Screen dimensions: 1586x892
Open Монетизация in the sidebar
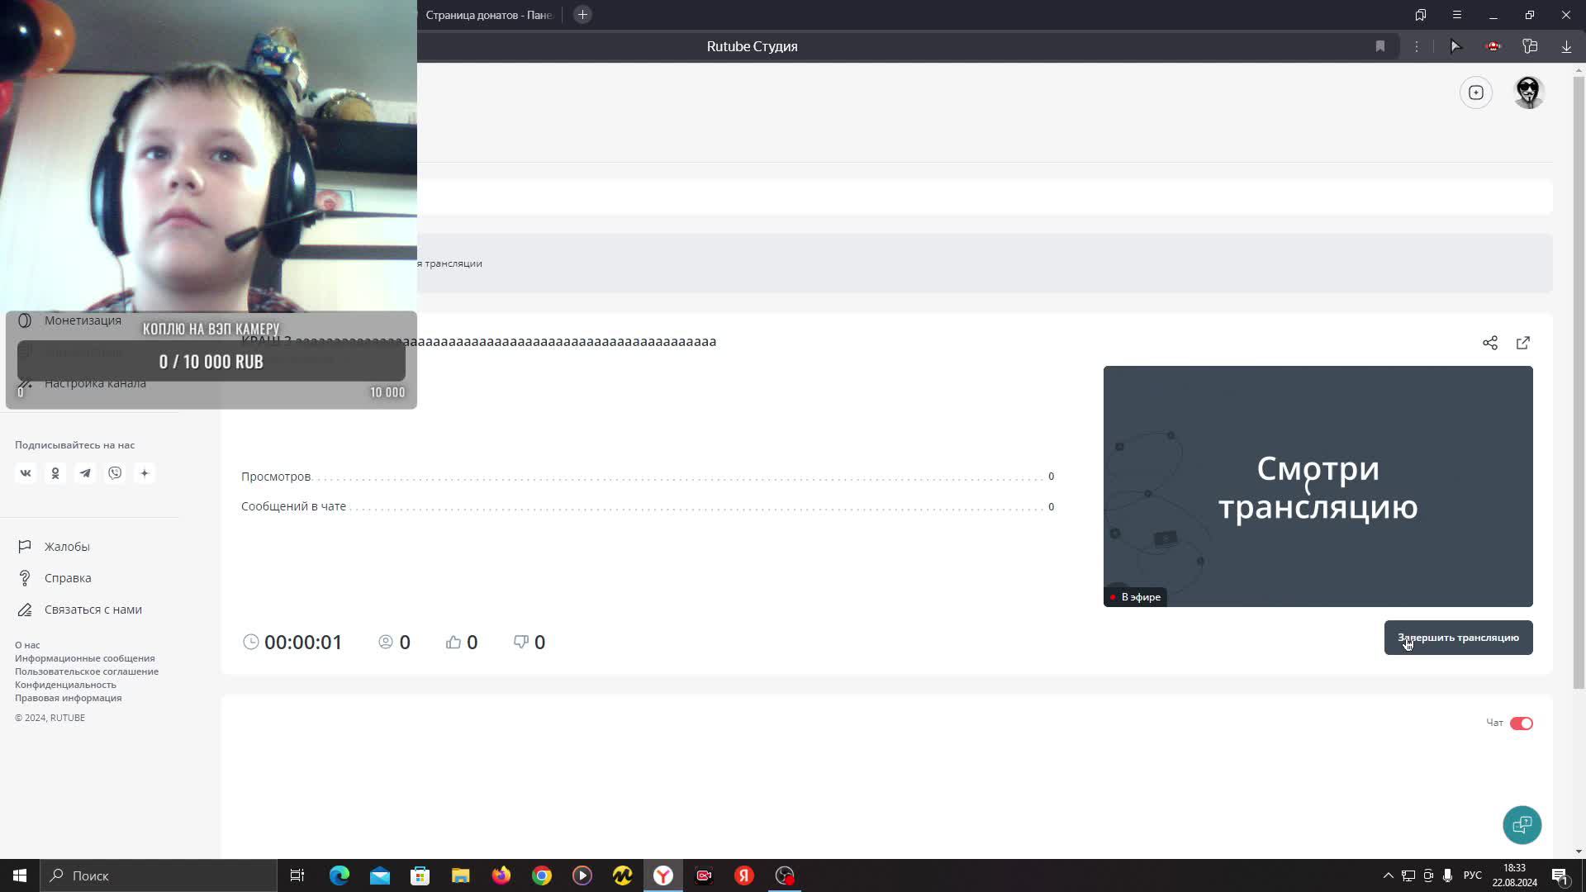[x=83, y=320]
